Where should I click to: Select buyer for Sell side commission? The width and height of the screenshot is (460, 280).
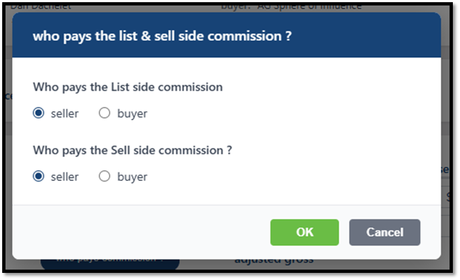tap(105, 177)
